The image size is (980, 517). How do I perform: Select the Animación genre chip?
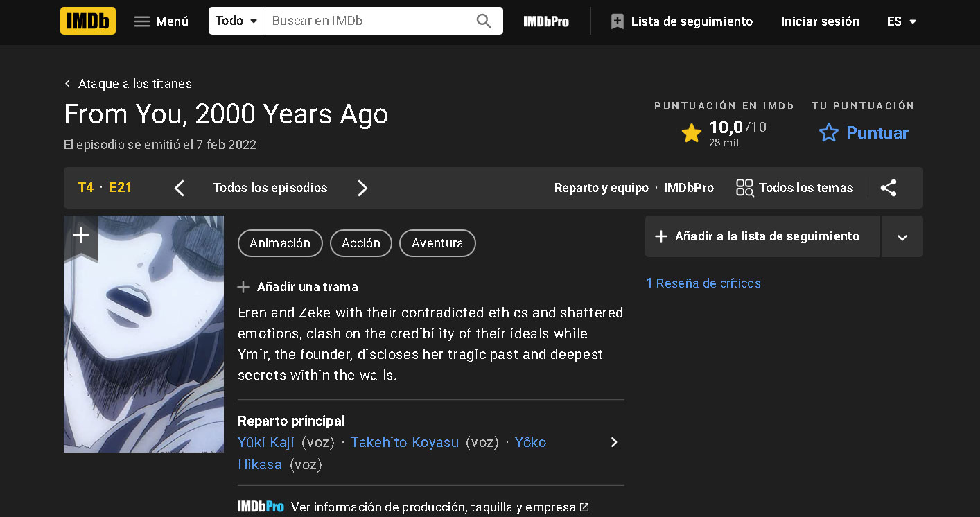click(x=280, y=243)
